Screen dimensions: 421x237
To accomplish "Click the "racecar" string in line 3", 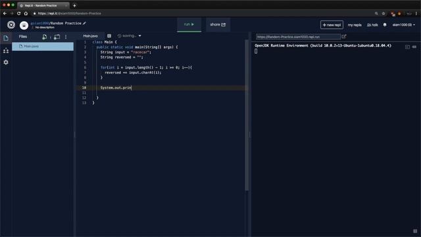I will point(141,52).
